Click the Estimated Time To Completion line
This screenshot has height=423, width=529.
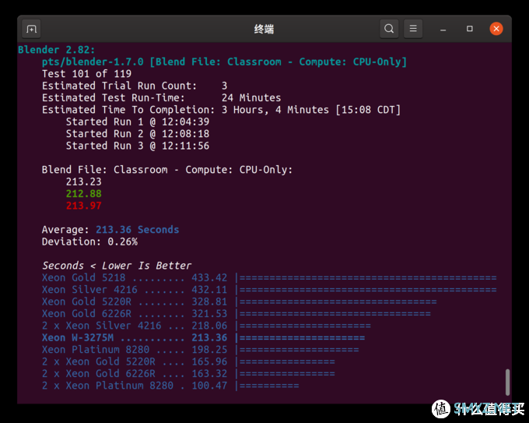pos(221,110)
